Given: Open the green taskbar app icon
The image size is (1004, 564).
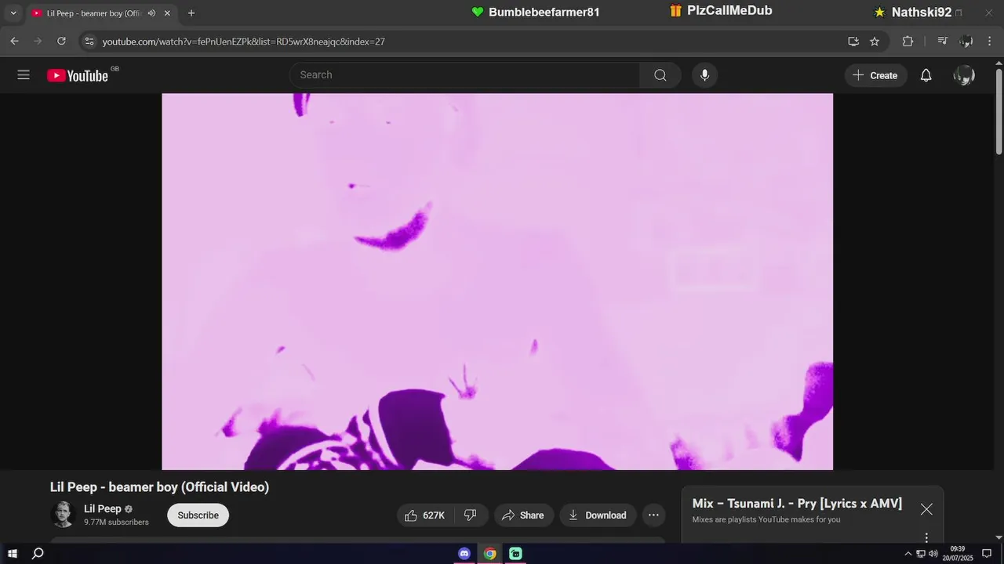Looking at the screenshot, I should (x=515, y=554).
